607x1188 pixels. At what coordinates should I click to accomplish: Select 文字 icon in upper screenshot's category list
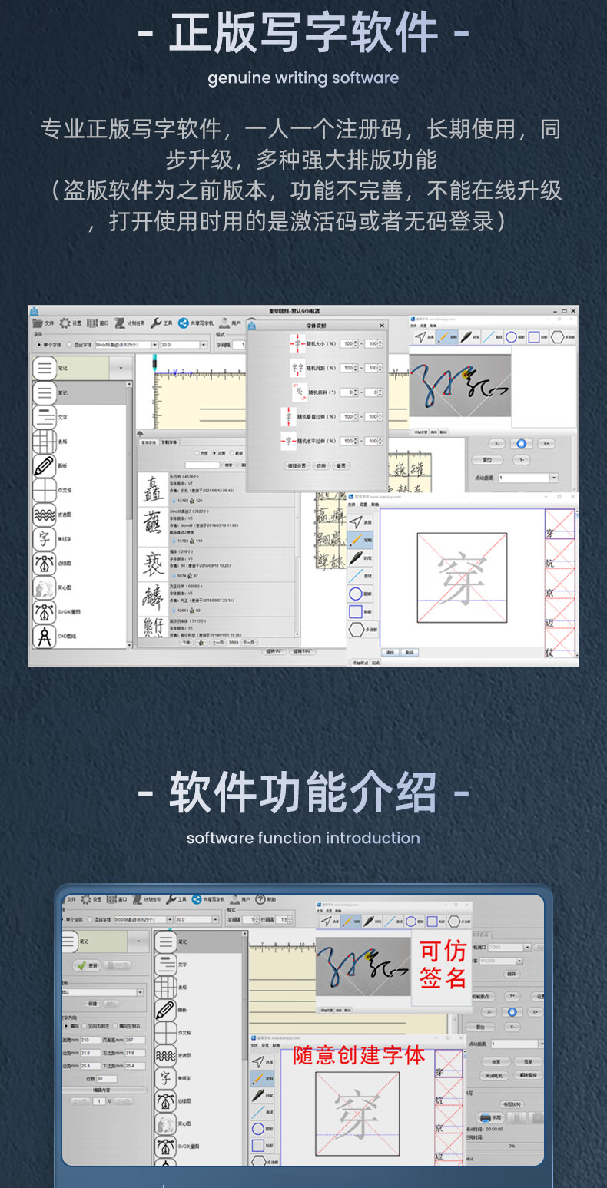[45, 418]
